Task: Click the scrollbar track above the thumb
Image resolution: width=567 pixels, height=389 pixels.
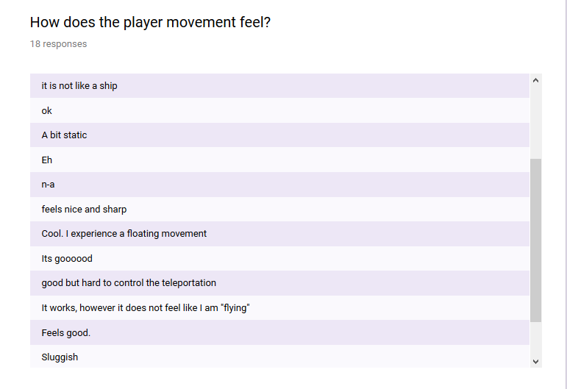Action: click(x=535, y=123)
